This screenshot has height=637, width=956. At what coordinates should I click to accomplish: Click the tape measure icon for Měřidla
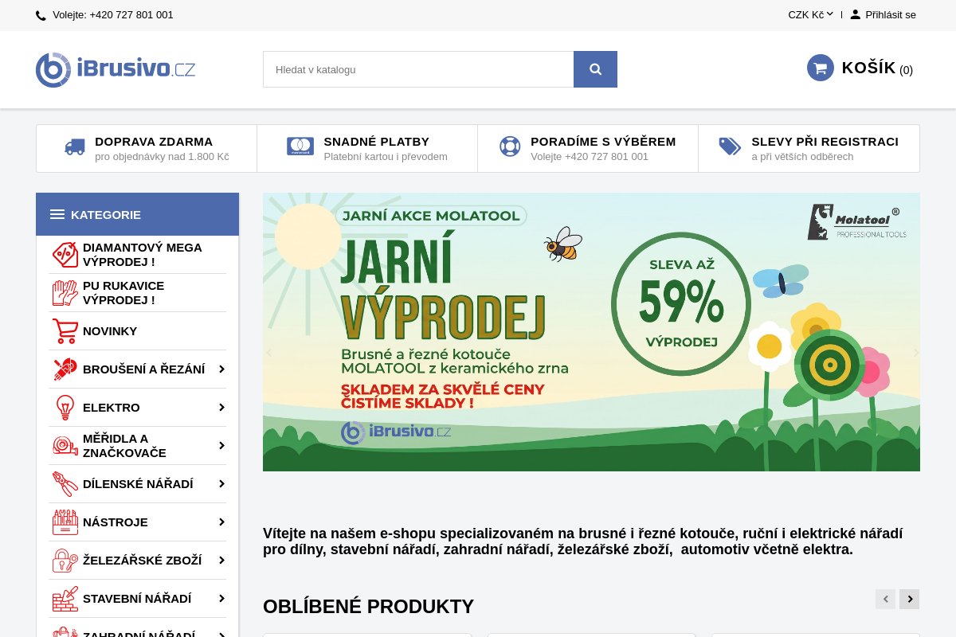[x=65, y=446]
